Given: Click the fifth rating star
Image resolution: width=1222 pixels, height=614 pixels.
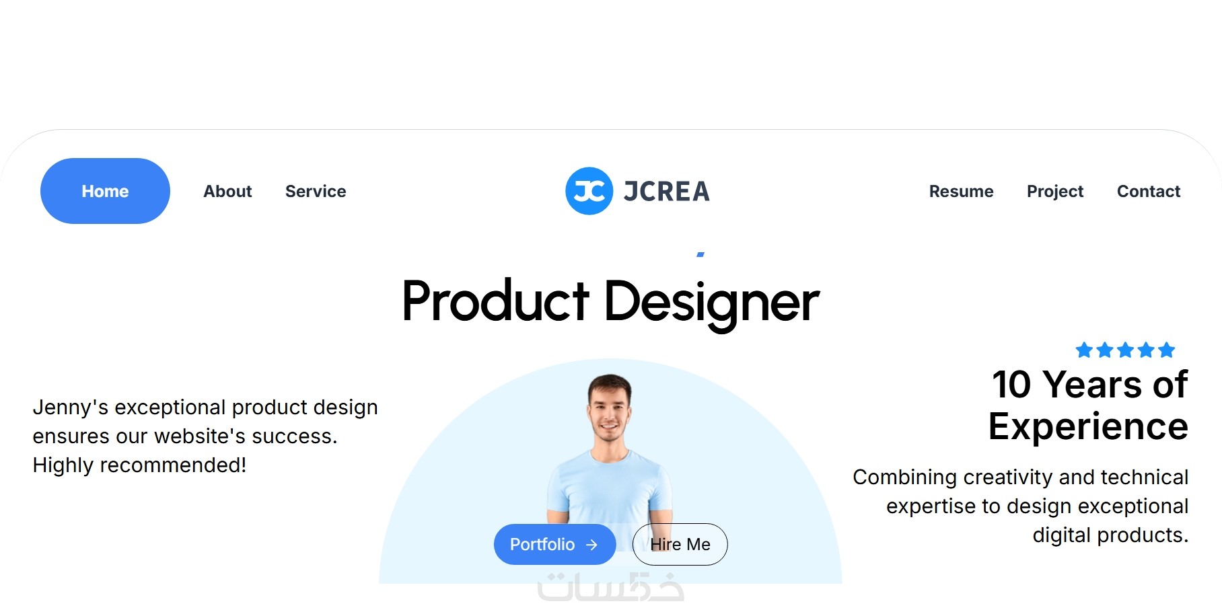Looking at the screenshot, I should [x=1167, y=350].
